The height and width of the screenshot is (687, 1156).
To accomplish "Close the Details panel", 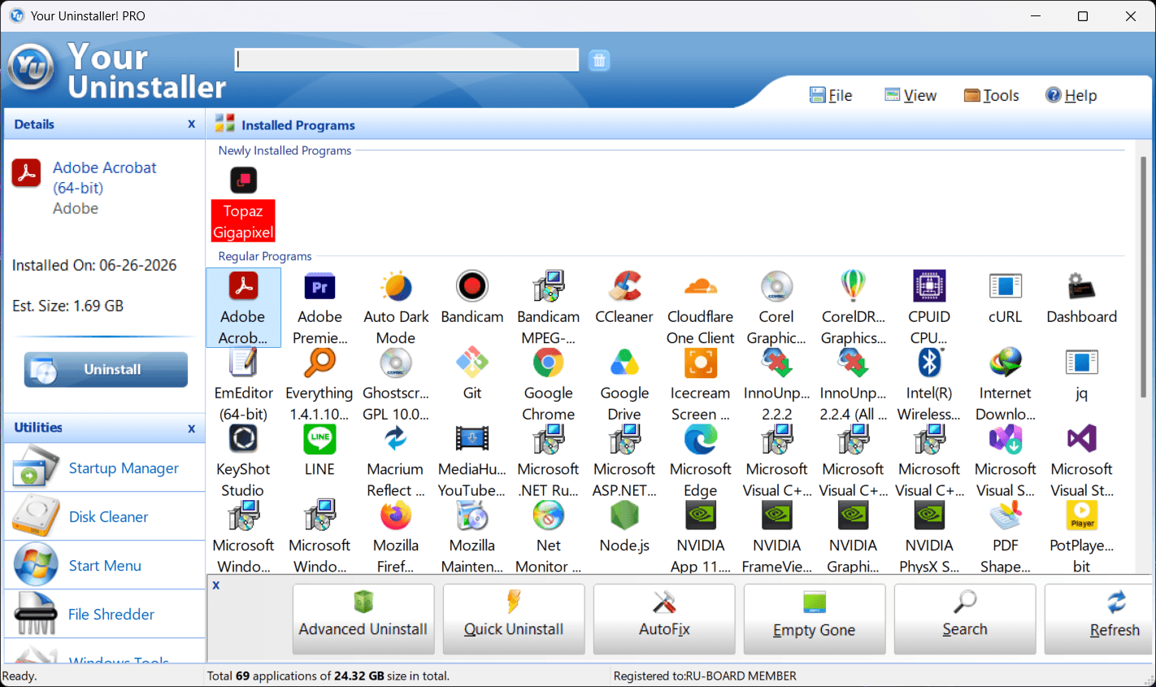I will click(192, 124).
